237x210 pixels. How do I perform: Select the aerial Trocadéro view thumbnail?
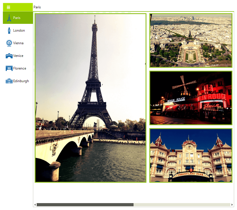[x=191, y=40]
